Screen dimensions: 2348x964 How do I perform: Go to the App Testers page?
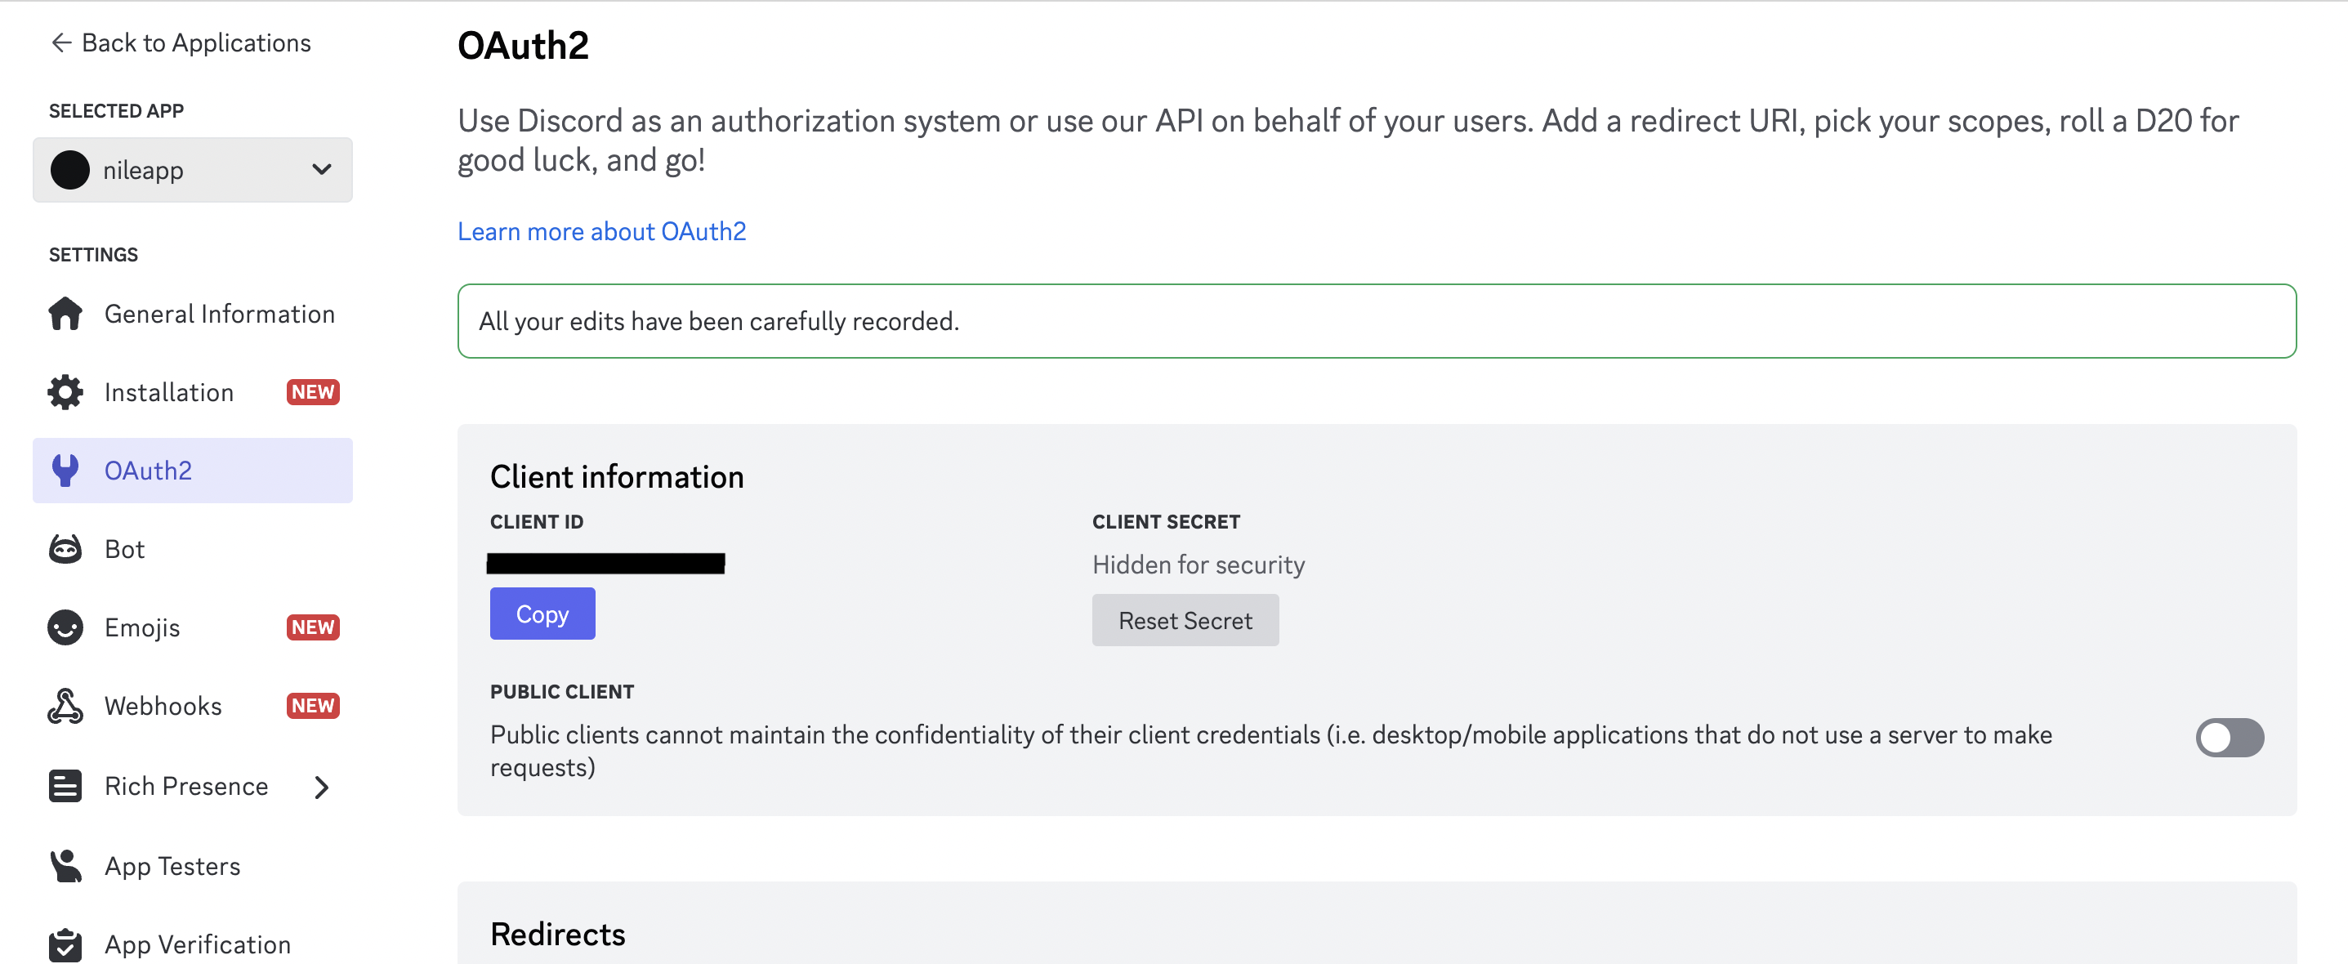click(172, 866)
